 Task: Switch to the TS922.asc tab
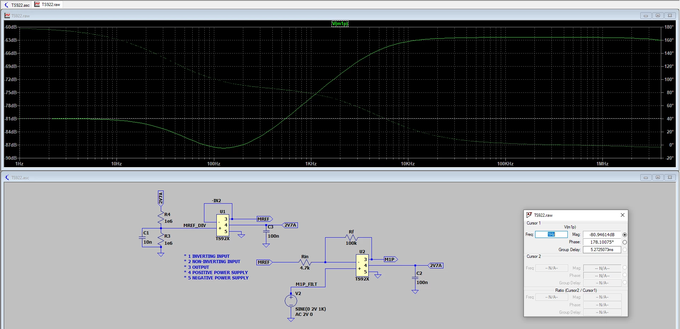coord(17,5)
